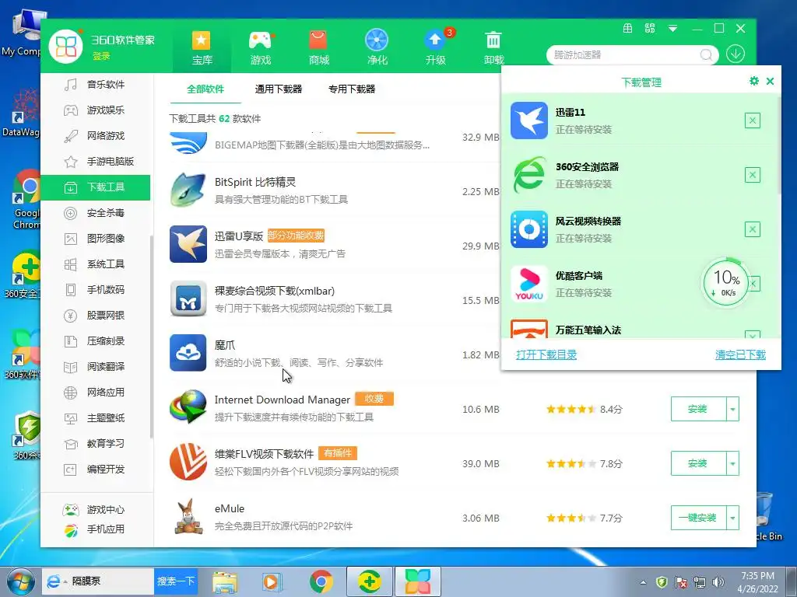Install Internet Download Manager

pos(698,409)
